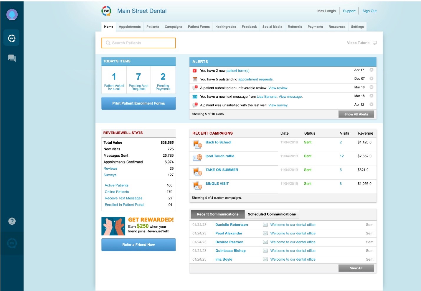This screenshot has width=421, height=291.
Task: Open the Surveys stats link
Action: [x=110, y=175]
